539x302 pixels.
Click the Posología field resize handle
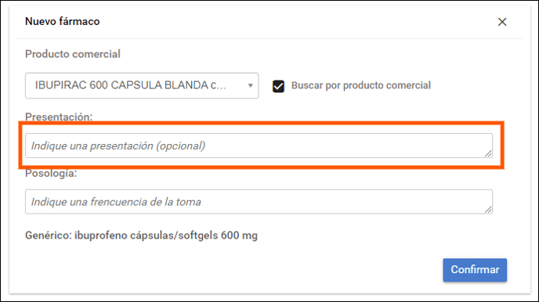pyautogui.click(x=488, y=210)
